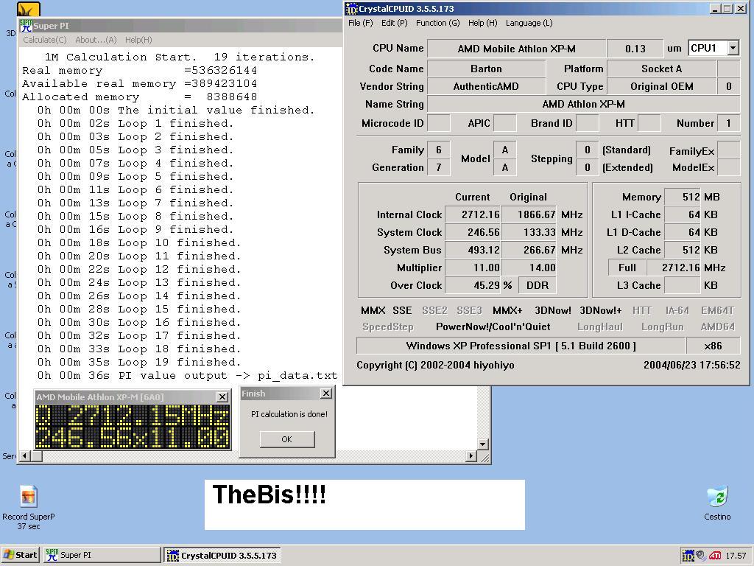754x566 pixels.
Task: Switch to Super PI taskbar button
Action: point(102,555)
